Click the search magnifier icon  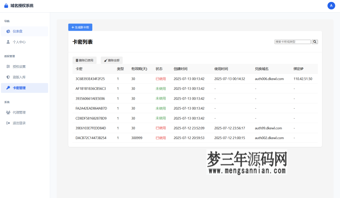(x=314, y=42)
